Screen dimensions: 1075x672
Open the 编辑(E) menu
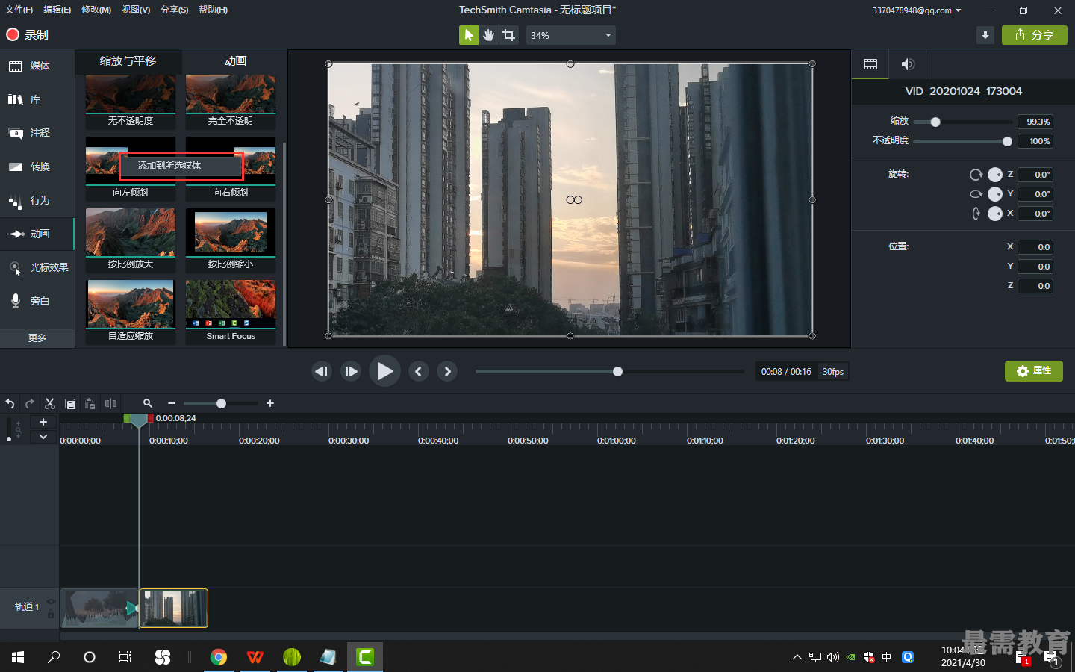(57, 10)
